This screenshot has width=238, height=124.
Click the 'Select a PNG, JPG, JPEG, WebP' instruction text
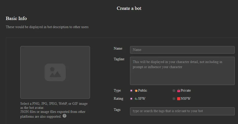pos(54,106)
